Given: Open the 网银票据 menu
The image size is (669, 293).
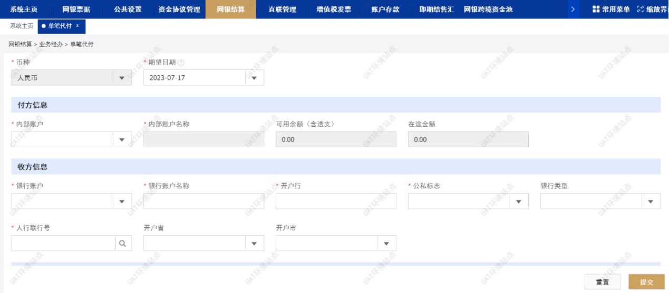Looking at the screenshot, I should [76, 9].
